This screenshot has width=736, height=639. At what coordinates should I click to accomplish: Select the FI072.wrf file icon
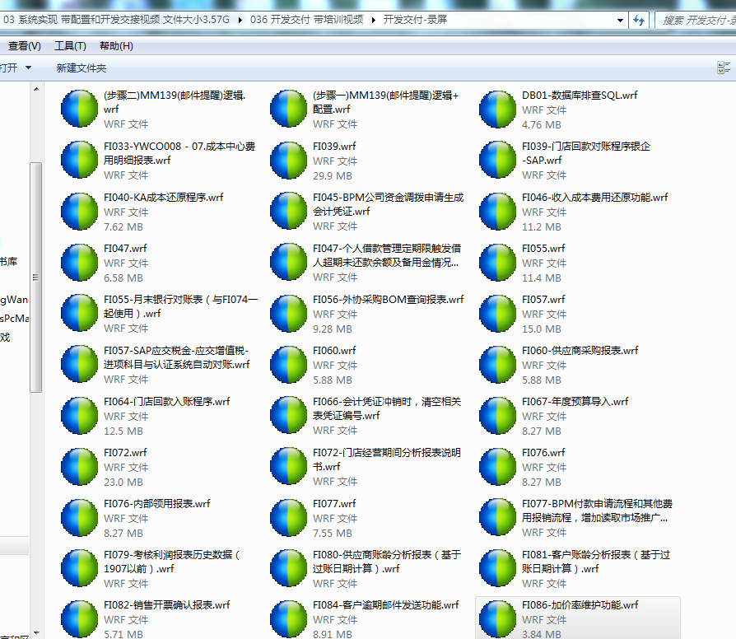[79, 467]
